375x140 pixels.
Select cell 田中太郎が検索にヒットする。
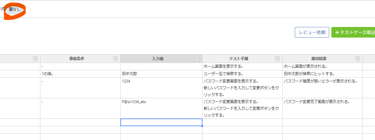click(322, 74)
